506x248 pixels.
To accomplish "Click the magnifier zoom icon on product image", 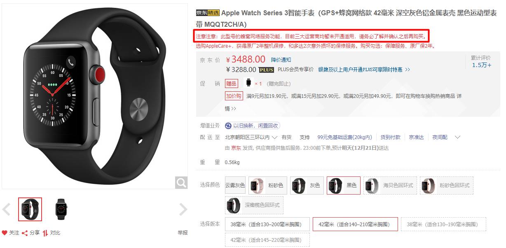I will [181, 183].
